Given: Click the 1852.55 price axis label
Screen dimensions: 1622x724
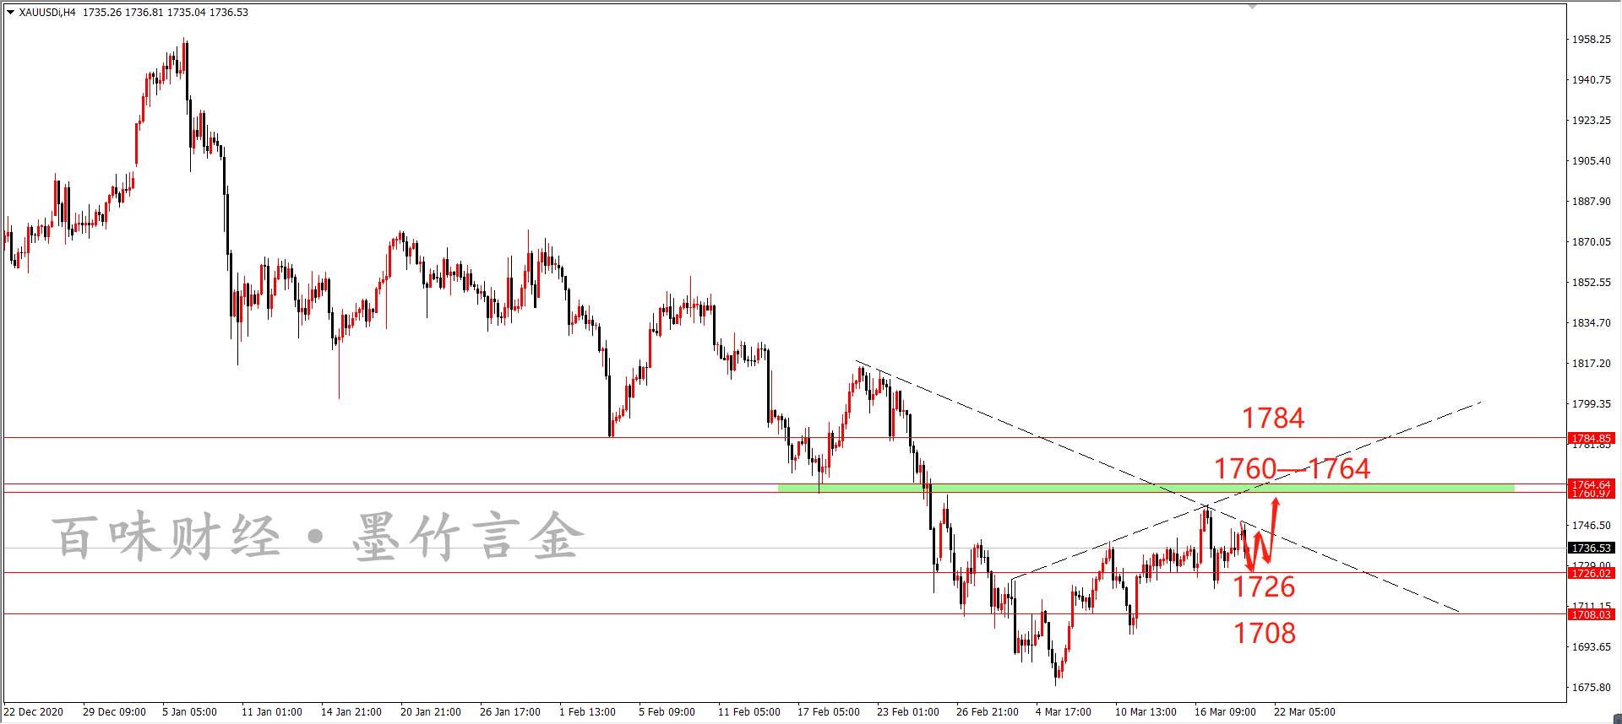Looking at the screenshot, I should tap(1591, 283).
